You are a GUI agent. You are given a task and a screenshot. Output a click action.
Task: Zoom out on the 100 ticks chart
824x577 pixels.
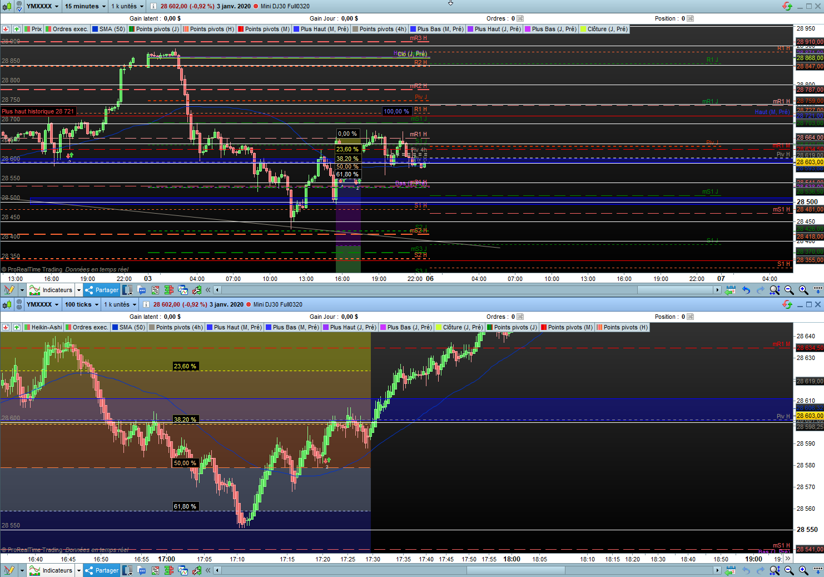(x=789, y=570)
